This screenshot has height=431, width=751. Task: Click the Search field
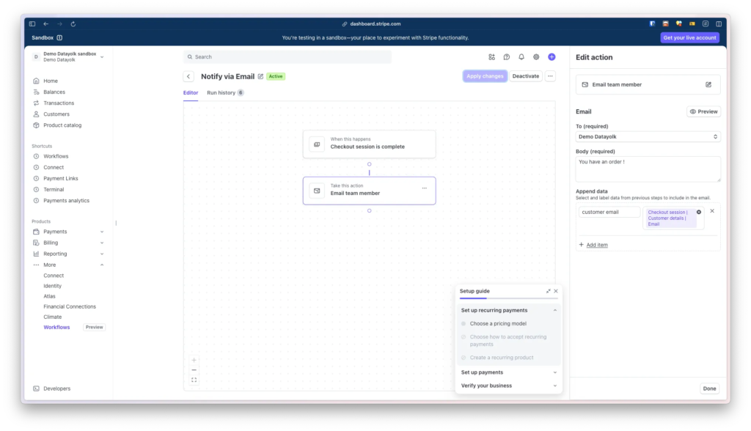[x=287, y=57]
